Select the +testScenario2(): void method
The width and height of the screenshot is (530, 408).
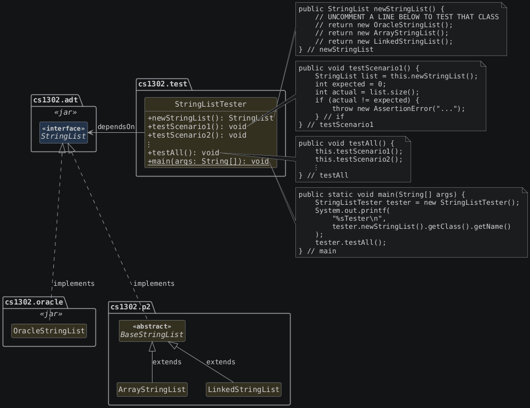[197, 135]
